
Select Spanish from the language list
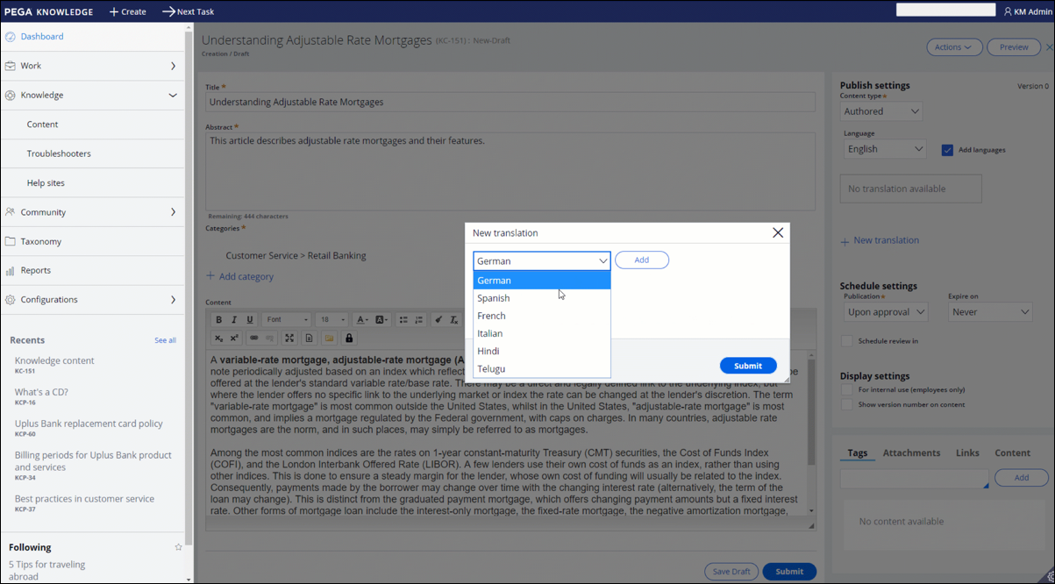click(x=494, y=298)
